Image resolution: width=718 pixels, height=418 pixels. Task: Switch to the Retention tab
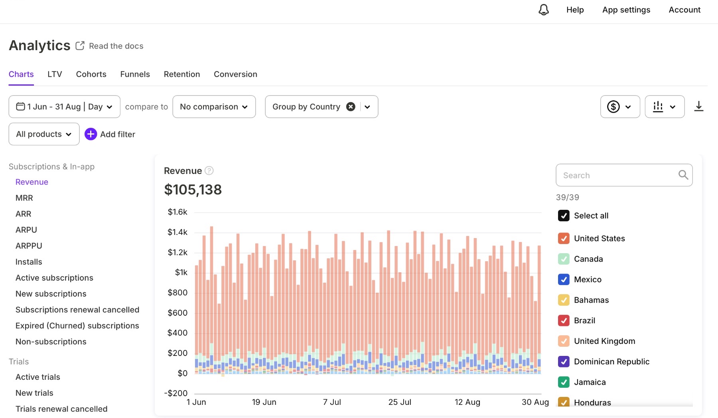pyautogui.click(x=182, y=74)
